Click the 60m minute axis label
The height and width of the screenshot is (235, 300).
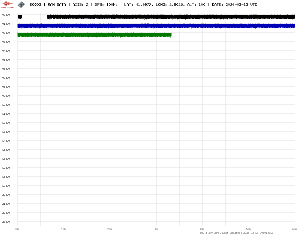(295, 229)
